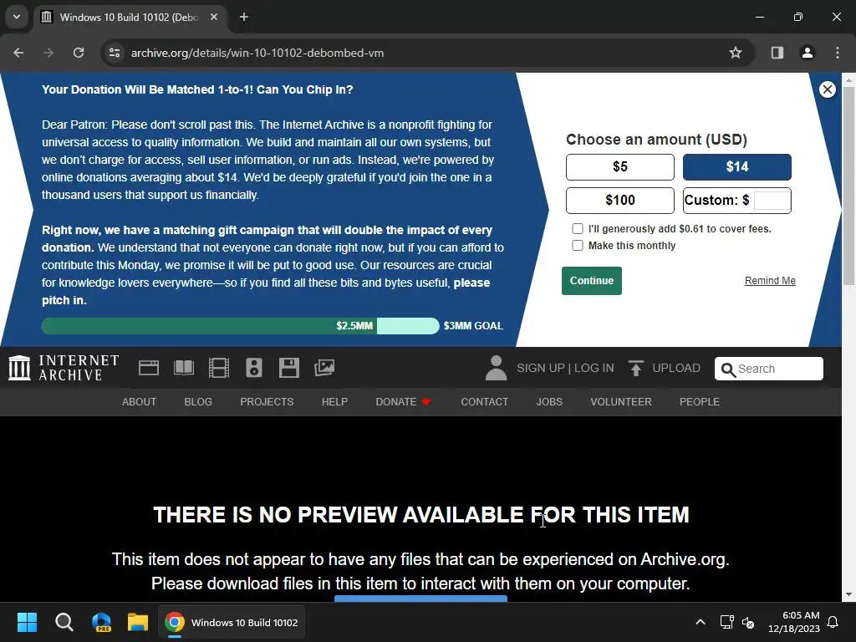Viewport: 856px width, 642px height.
Task: Show hidden tray icons chevron
Action: 701,622
